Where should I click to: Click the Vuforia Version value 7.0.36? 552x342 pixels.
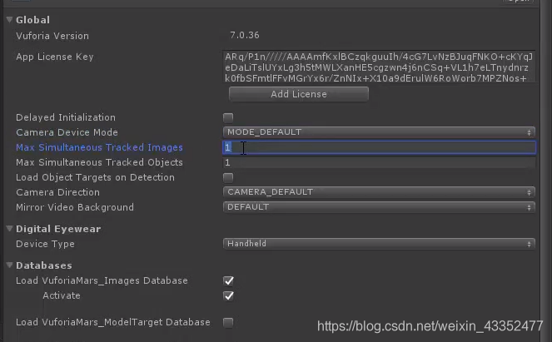(x=245, y=35)
